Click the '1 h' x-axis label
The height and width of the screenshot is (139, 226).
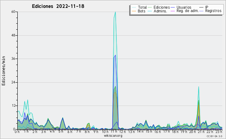(x=26, y=131)
